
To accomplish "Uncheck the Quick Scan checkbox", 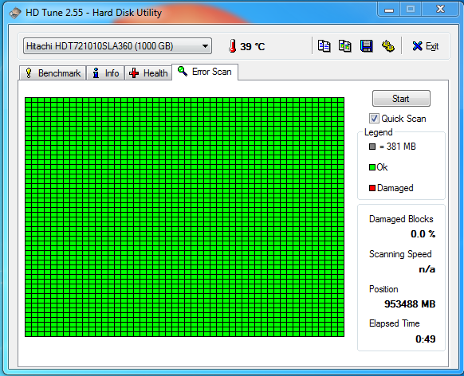I will [374, 119].
